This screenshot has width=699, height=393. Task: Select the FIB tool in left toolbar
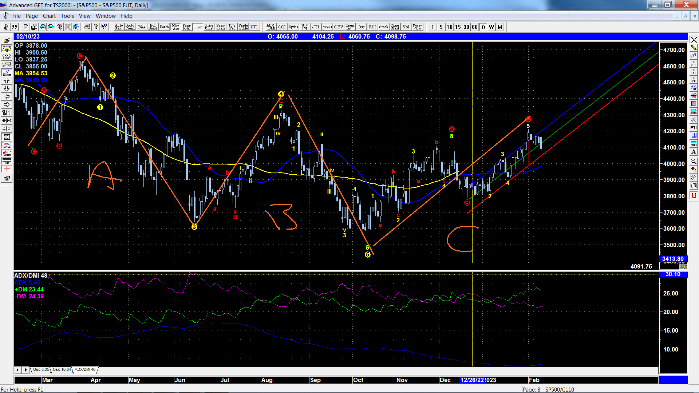click(7, 161)
